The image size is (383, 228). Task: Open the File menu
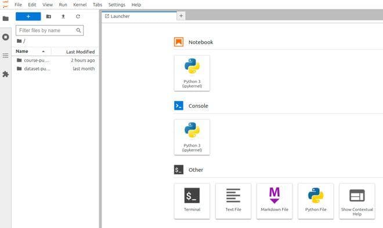(x=18, y=5)
